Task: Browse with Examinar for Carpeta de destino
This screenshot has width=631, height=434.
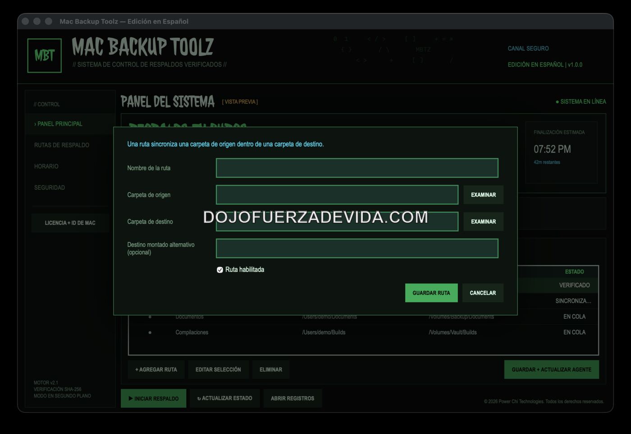Action: tap(483, 222)
